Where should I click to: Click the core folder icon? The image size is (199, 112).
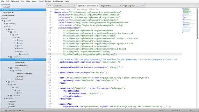[17, 43]
